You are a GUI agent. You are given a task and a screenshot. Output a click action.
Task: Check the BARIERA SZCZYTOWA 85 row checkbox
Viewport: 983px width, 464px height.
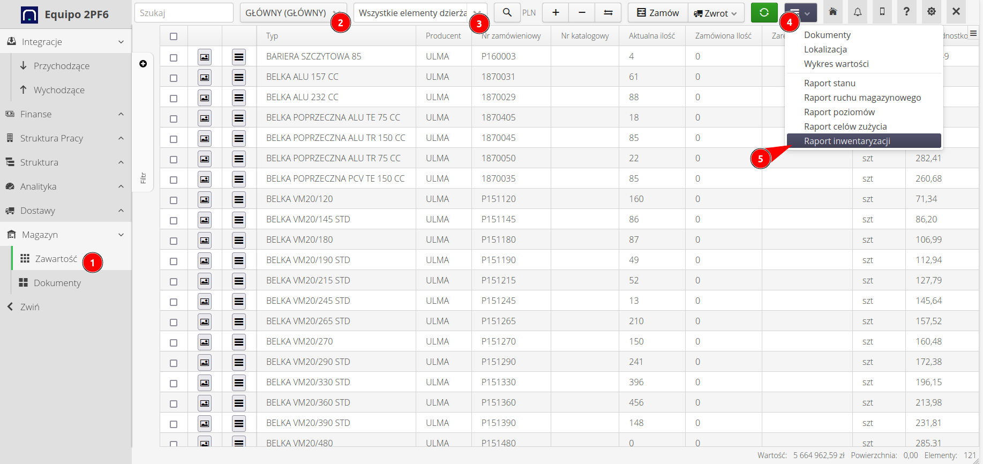click(174, 57)
